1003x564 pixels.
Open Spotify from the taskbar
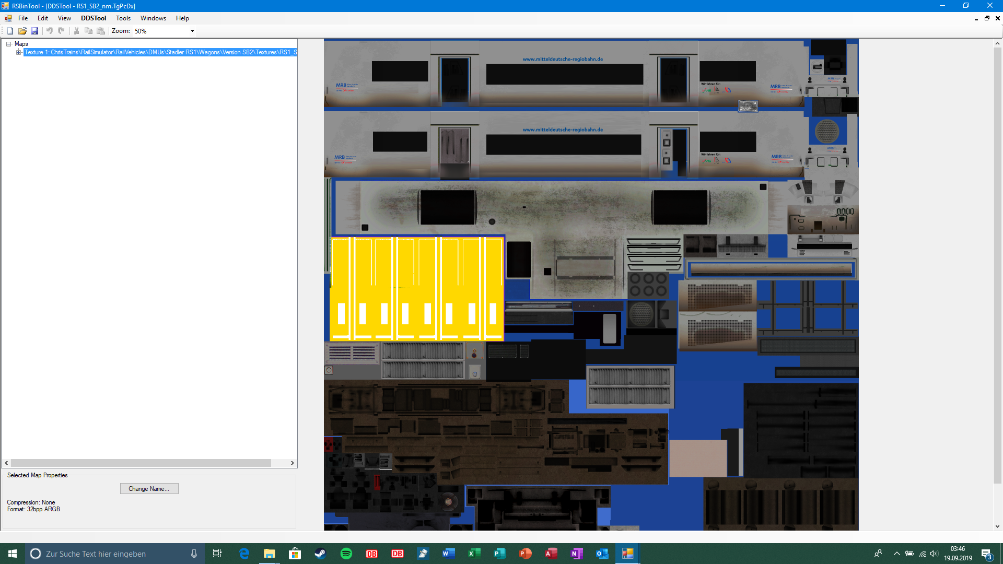click(x=346, y=554)
